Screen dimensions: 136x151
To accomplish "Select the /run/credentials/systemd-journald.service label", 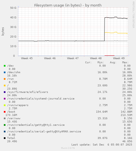I will click(x=41, y=99).
